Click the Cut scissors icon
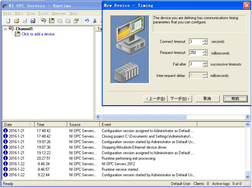Image resolution: width=252 pixels, height=188 pixels. point(95,21)
